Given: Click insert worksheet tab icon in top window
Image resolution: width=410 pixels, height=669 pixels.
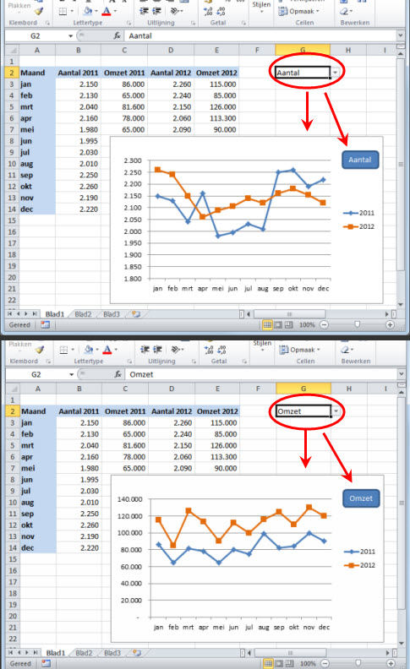Looking at the screenshot, I should [136, 314].
